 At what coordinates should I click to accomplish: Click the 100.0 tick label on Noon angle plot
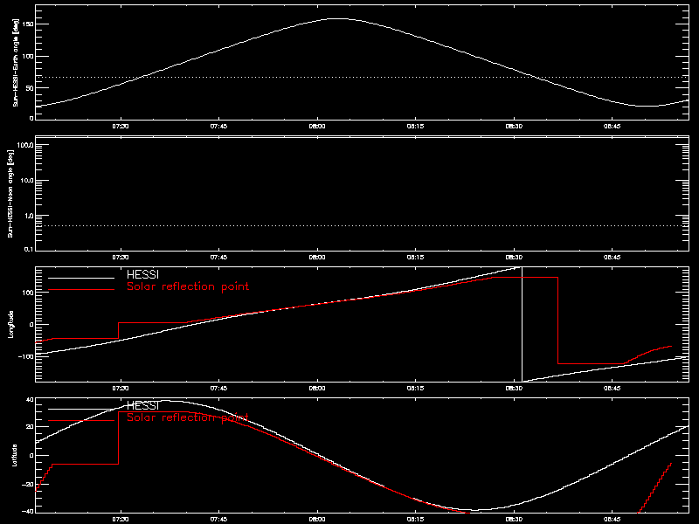(26, 145)
